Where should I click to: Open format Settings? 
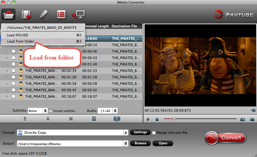tap(140, 132)
